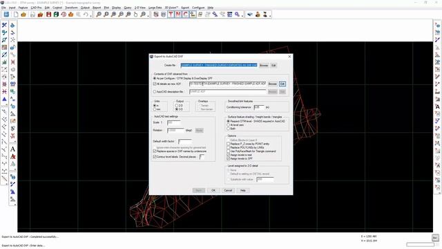The image size is (442, 249).
Task: Click the red floppy disk save icon
Action: (48, 15)
